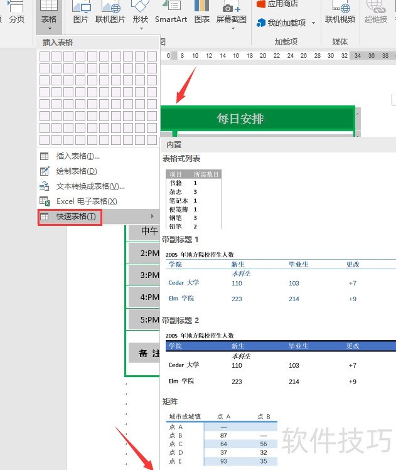396x470 pixels.
Task: Click the 图片 (Picture) insert icon
Action: click(81, 12)
